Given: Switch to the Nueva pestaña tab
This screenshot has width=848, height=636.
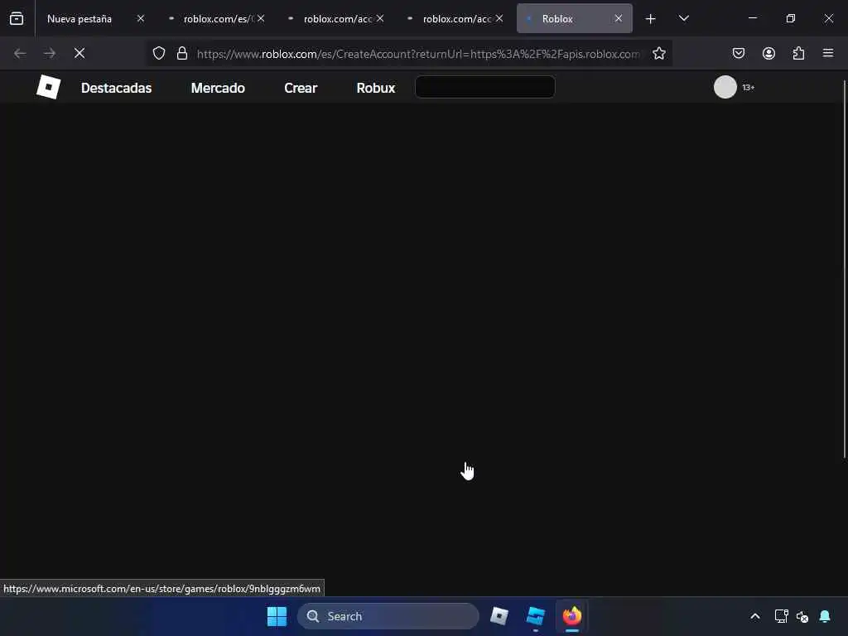Looking at the screenshot, I should pos(79,18).
